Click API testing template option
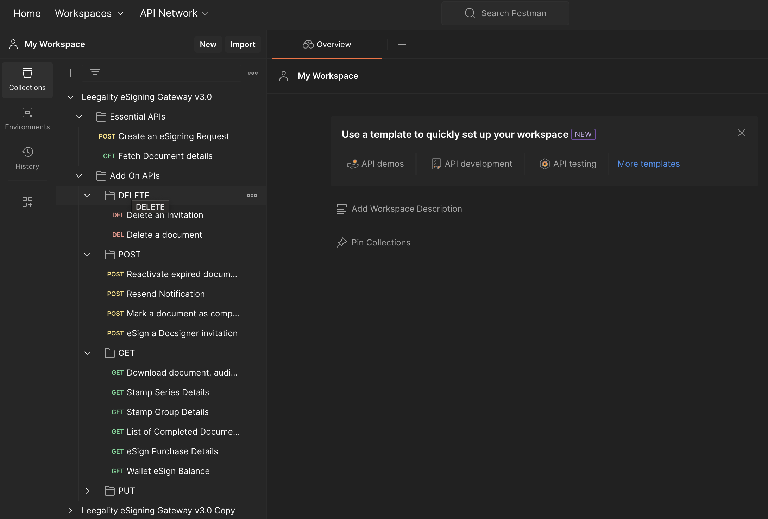 pos(568,164)
